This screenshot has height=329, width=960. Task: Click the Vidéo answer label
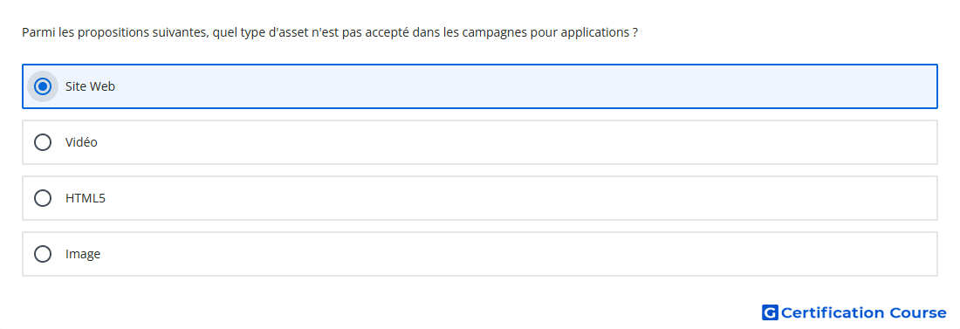click(x=81, y=142)
